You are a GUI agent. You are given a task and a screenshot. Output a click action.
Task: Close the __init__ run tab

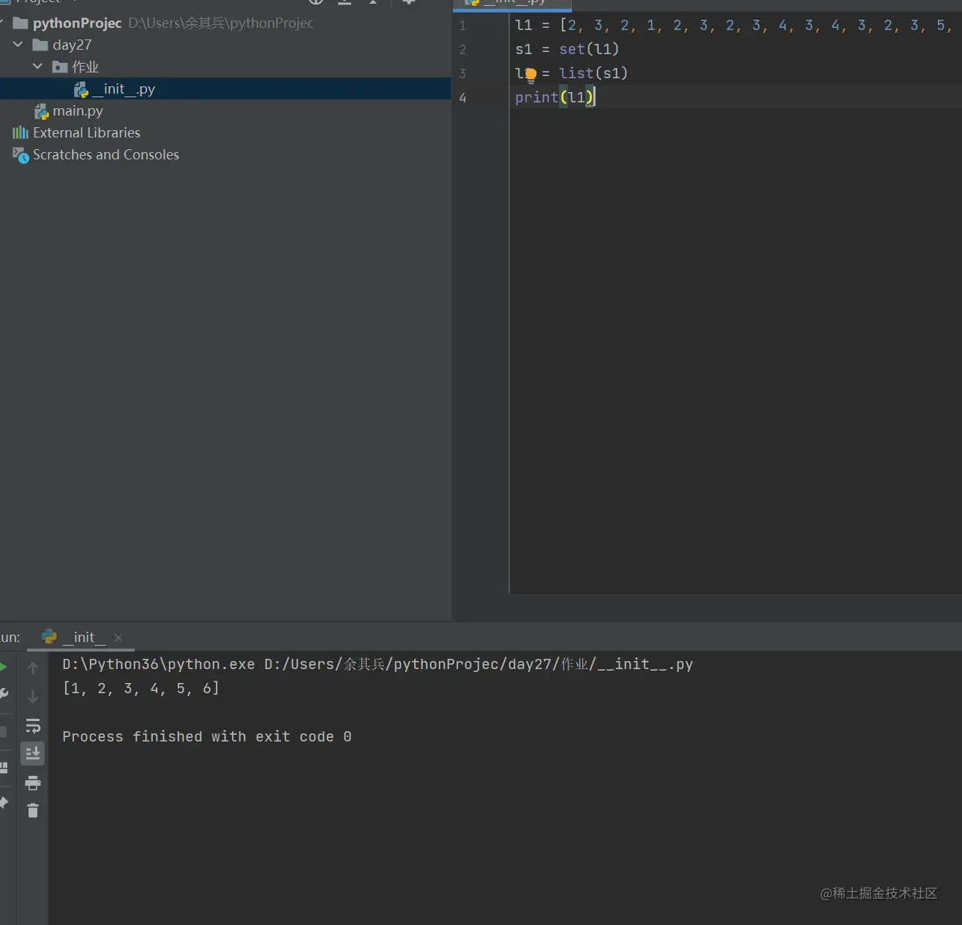click(x=119, y=638)
